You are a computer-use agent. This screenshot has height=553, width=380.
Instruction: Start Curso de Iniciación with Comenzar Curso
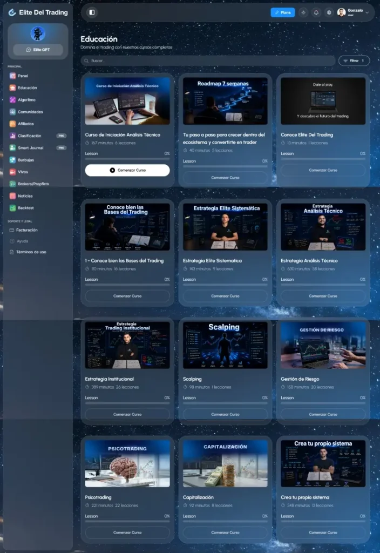coord(127,170)
